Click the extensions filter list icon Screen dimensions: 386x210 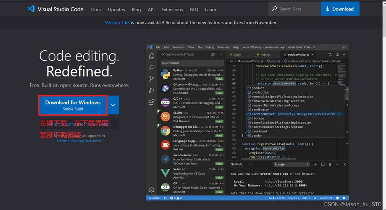(213, 55)
